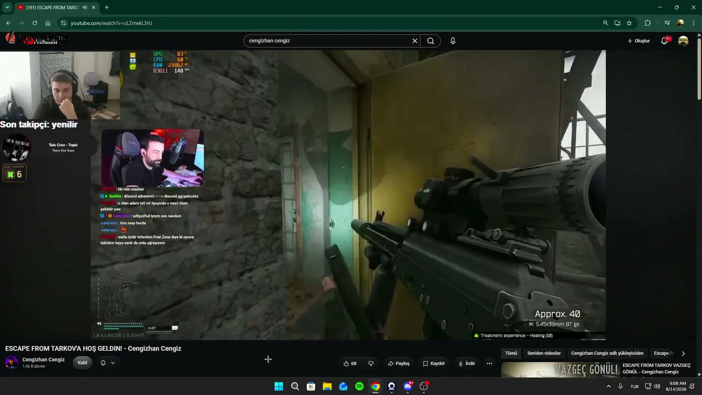Open Microsoft Store from taskbar
This screenshot has height=395, width=702.
point(311,386)
